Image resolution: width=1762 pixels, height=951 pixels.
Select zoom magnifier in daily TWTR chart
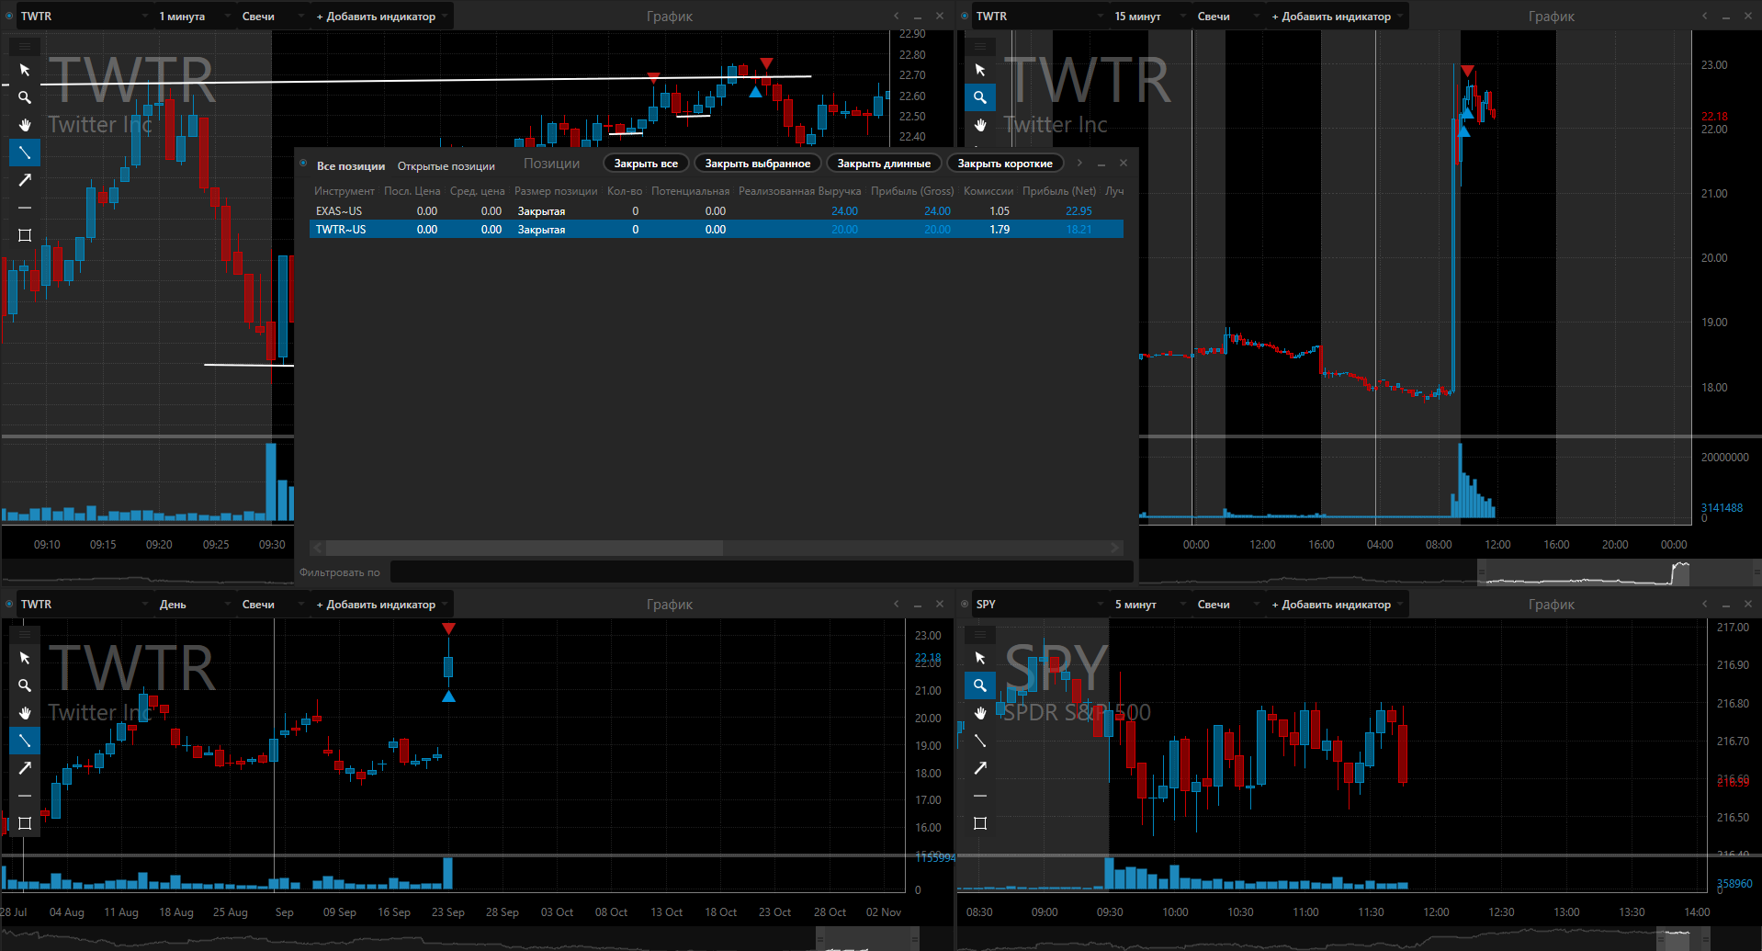pos(25,685)
